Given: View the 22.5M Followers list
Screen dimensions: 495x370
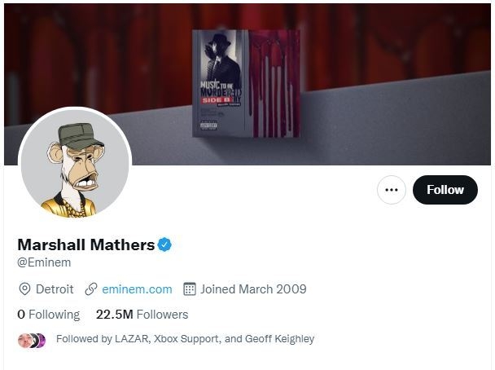Looking at the screenshot, I should (x=142, y=315).
